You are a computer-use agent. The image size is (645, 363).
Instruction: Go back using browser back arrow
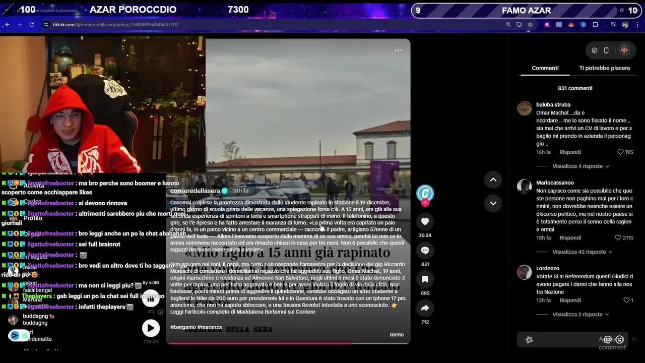(x=7, y=24)
